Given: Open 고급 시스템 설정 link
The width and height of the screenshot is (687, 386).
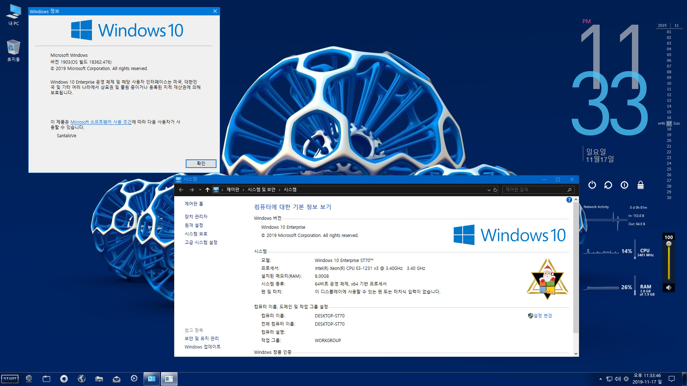Looking at the screenshot, I should click(x=201, y=242).
